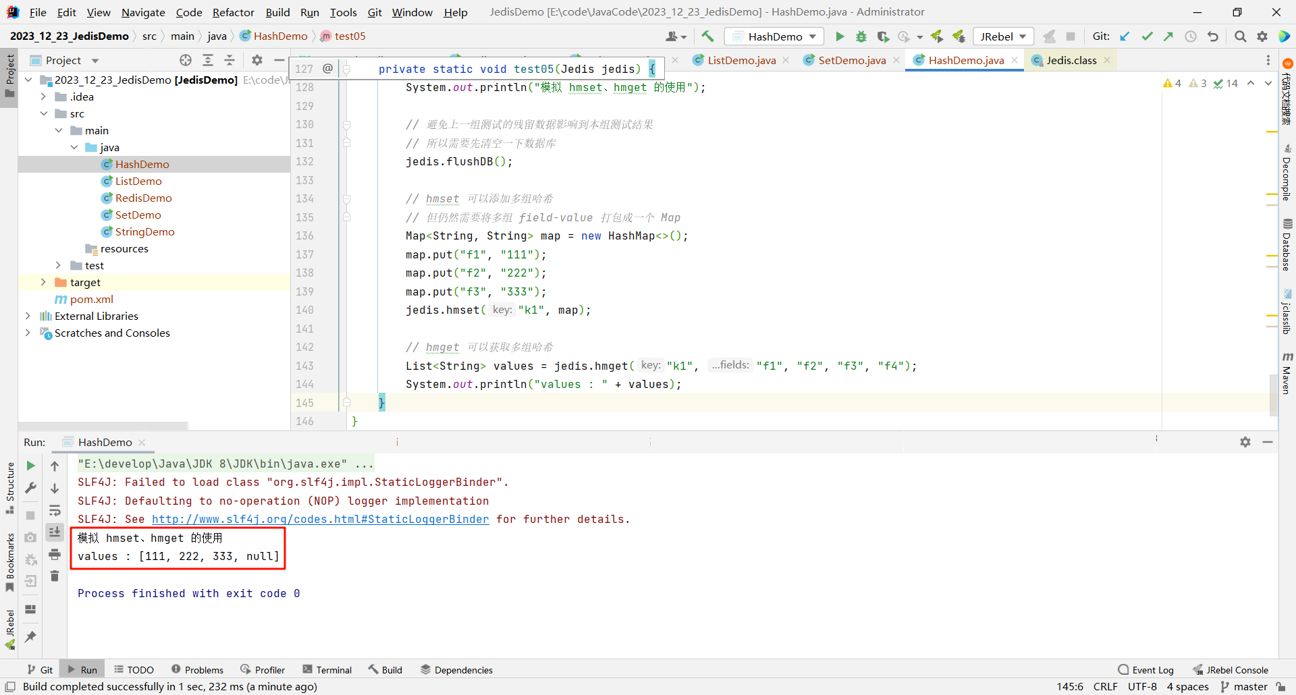Pin the Run tab
Screen dimensions: 1296x695
30,636
